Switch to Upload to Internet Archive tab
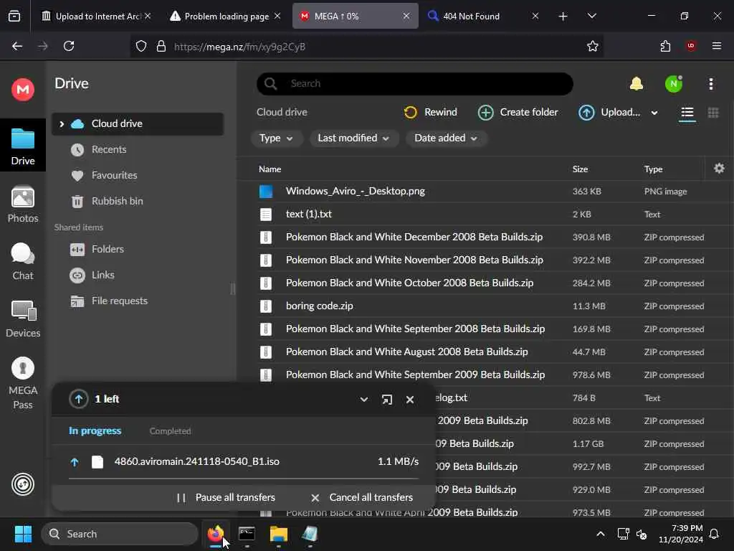This screenshot has height=551, width=734. pos(95,17)
